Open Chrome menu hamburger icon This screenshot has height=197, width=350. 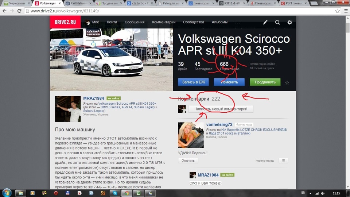(346, 11)
